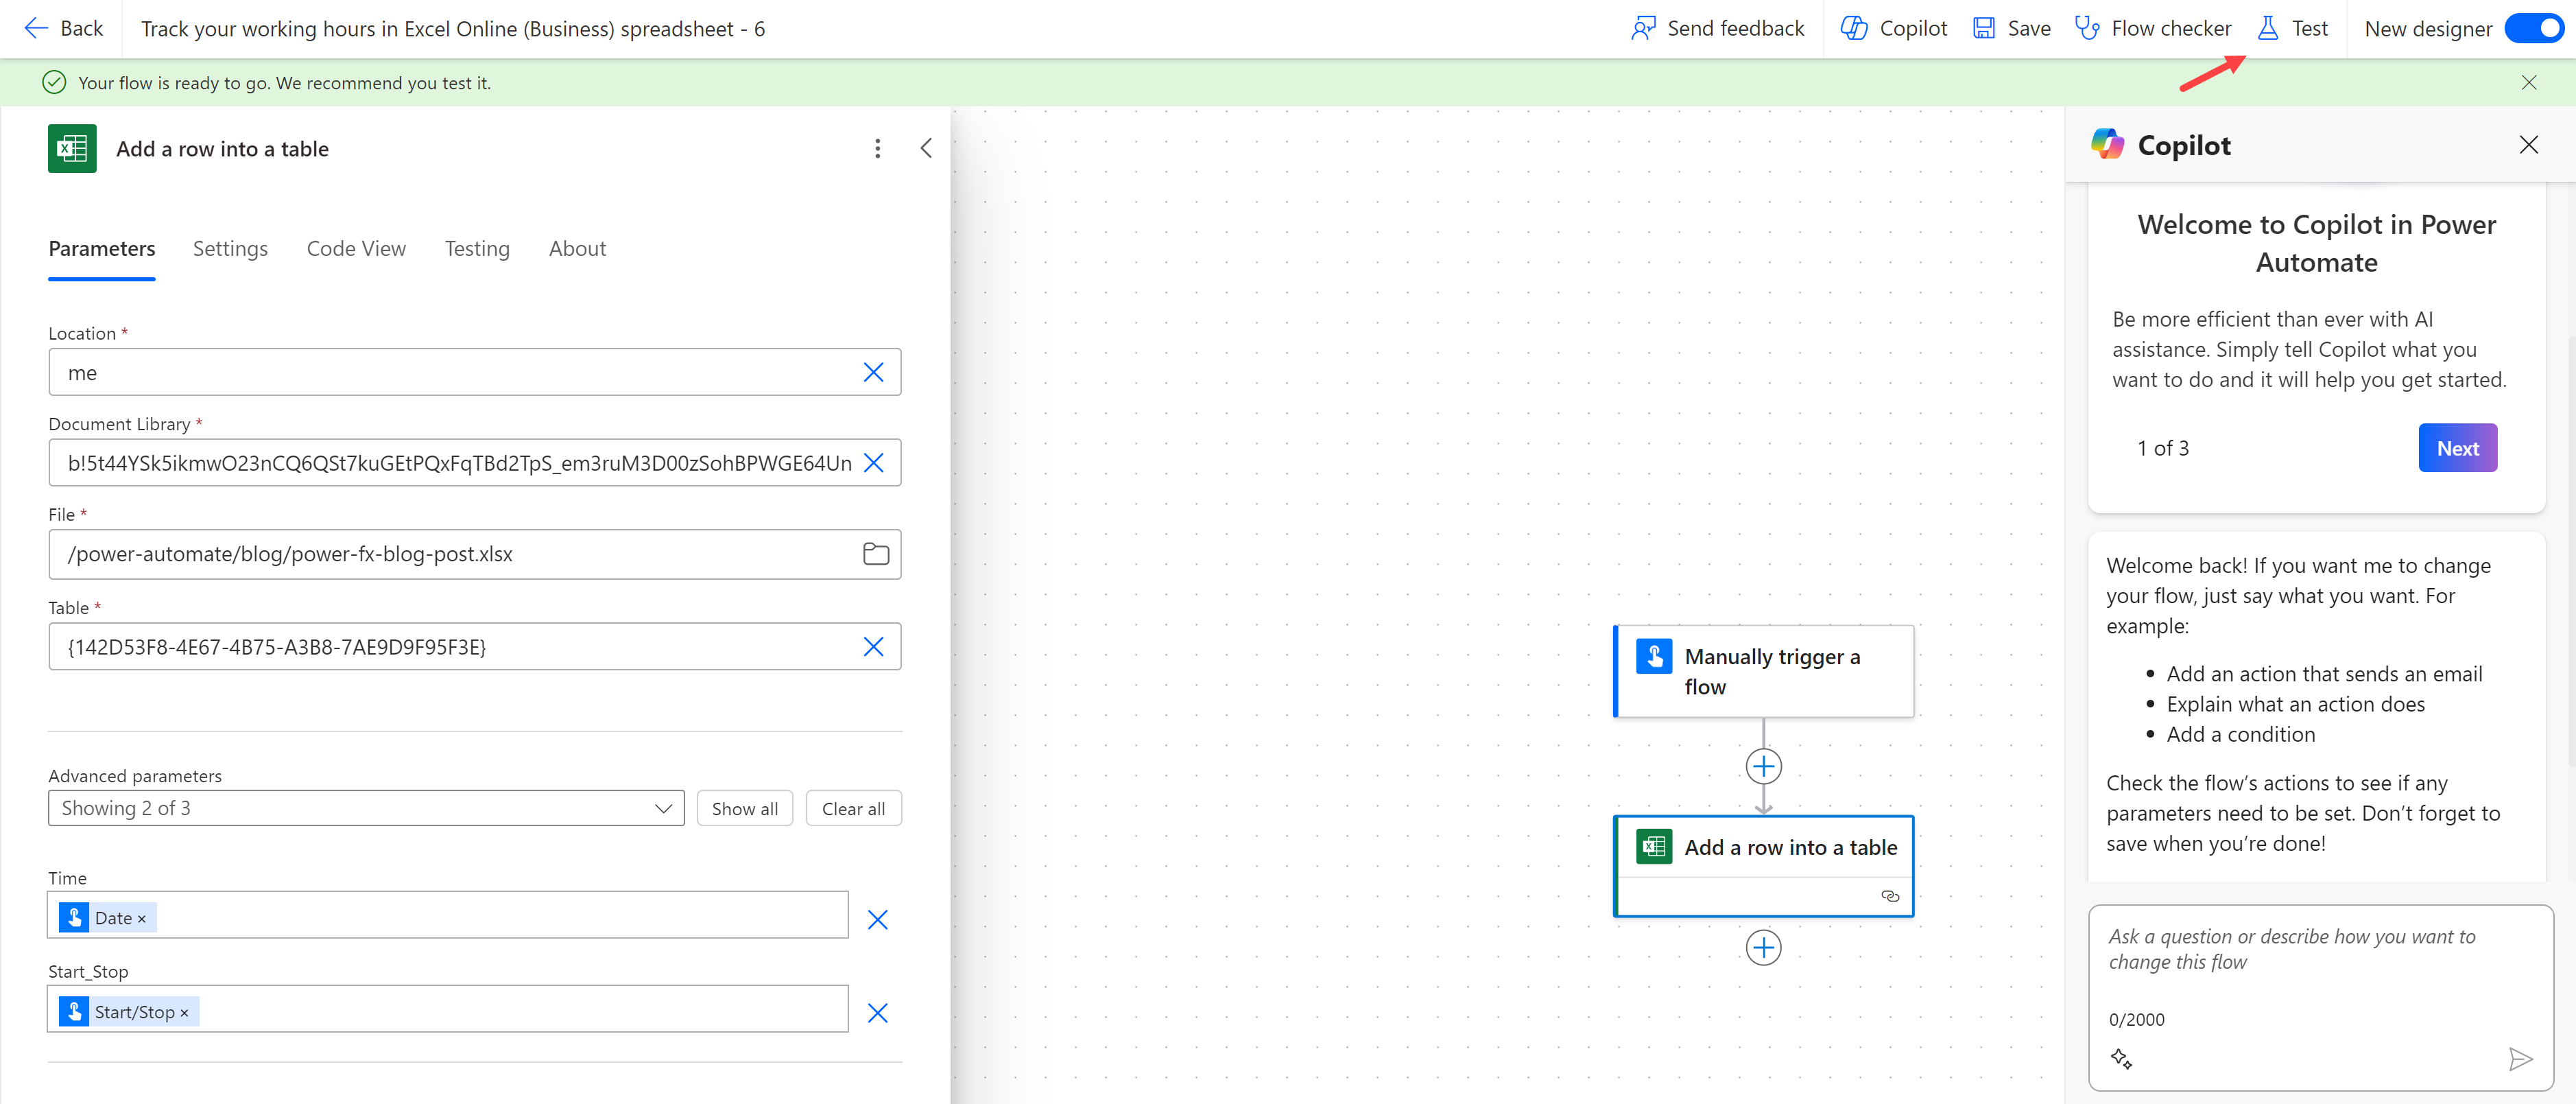Click the Flow checker stethoscope icon
This screenshot has width=2576, height=1104.
2087,28
